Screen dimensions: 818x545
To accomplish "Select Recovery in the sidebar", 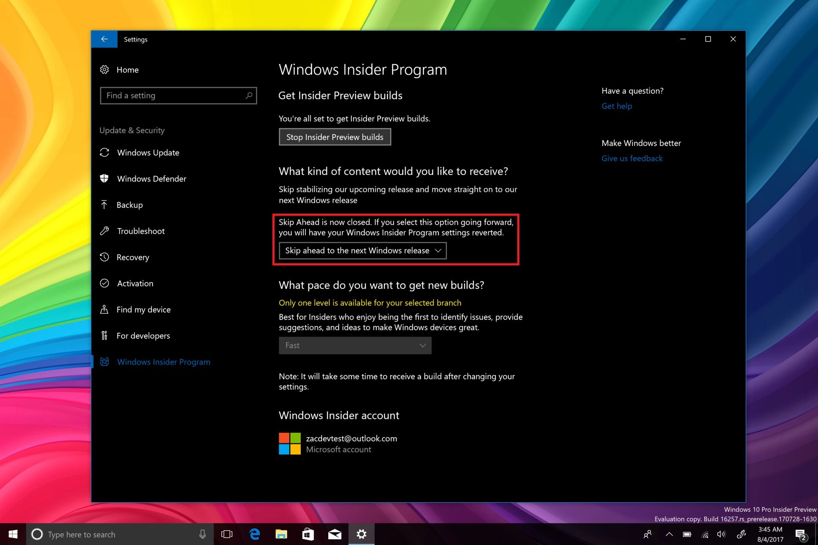I will point(133,257).
